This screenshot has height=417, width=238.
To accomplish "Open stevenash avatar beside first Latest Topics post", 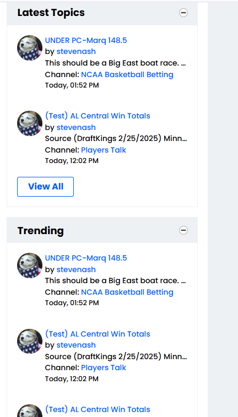I will point(30,48).
